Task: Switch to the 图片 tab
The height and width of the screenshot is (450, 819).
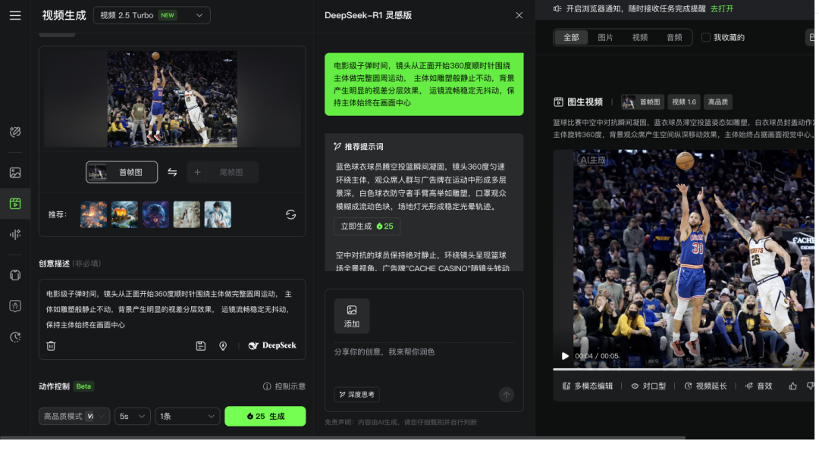Action: pyautogui.click(x=605, y=37)
